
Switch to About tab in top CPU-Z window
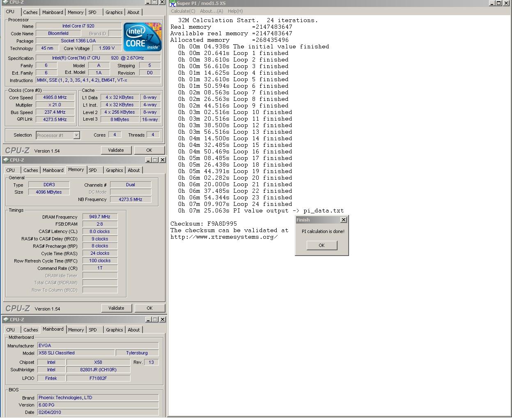(133, 12)
